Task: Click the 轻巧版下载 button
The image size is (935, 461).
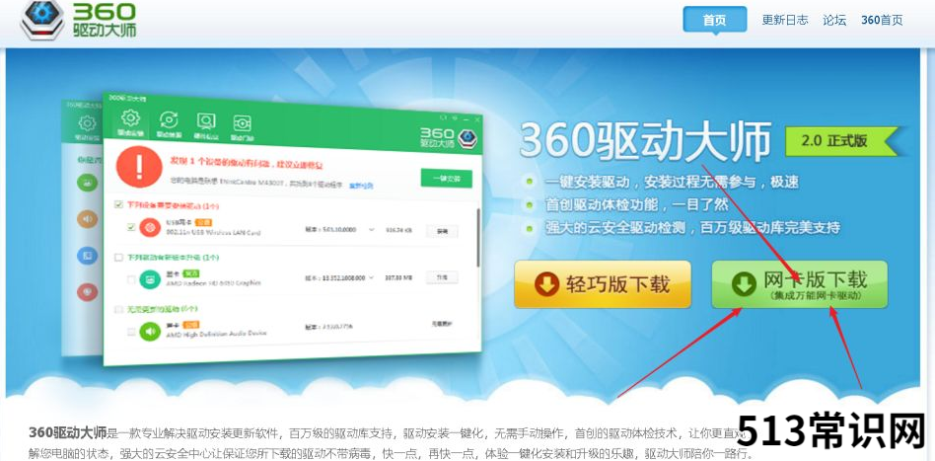Action: point(603,284)
